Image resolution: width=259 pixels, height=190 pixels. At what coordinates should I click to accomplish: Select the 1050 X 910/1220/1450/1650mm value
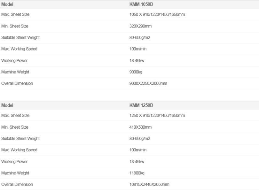tap(157, 14)
